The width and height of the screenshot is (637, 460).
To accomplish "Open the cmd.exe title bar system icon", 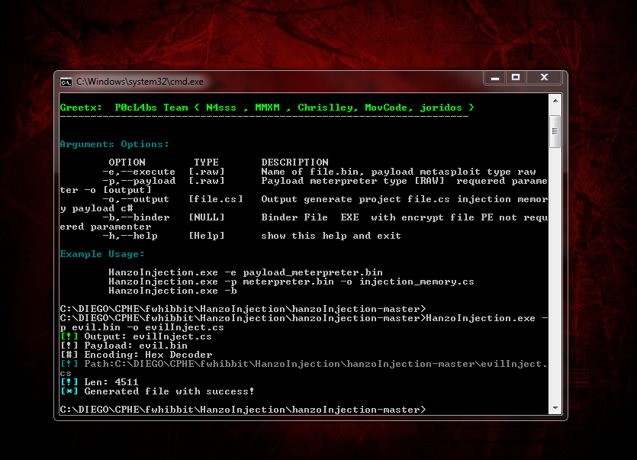I will pos(66,82).
